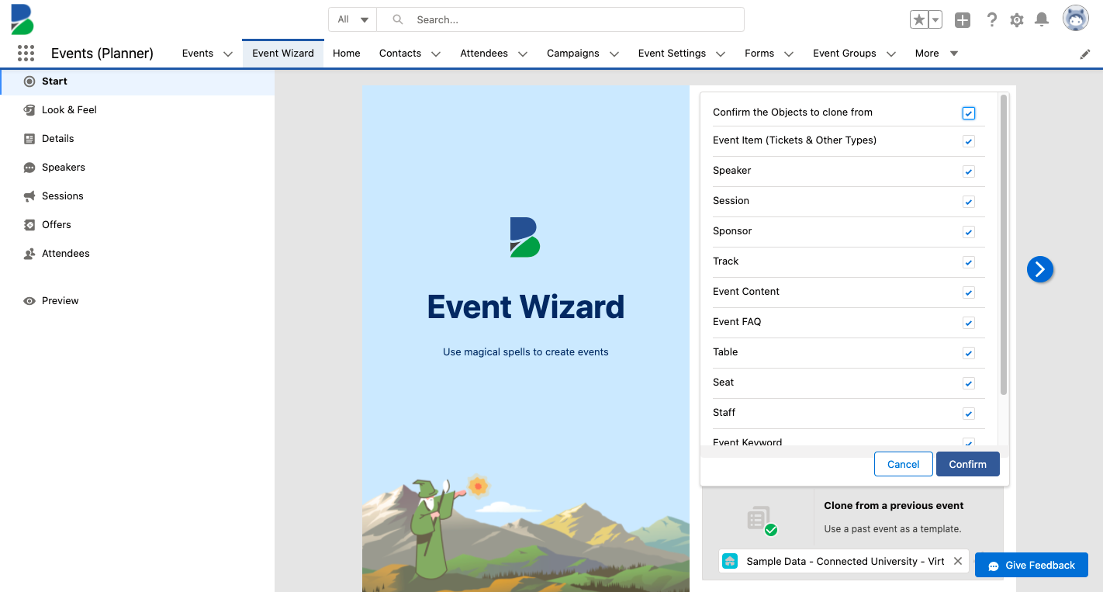Uncheck the Session checkbox
The image size is (1103, 592).
point(969,202)
